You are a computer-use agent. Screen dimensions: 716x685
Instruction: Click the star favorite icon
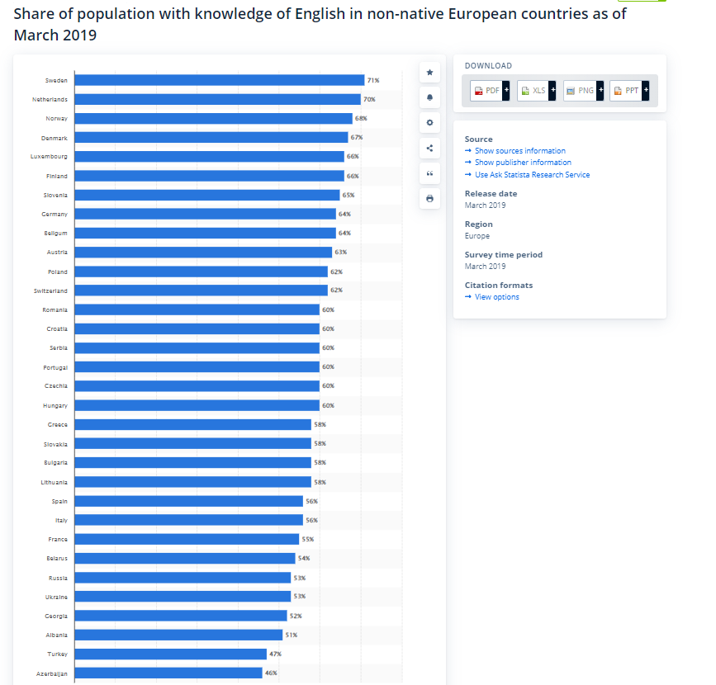coord(429,72)
